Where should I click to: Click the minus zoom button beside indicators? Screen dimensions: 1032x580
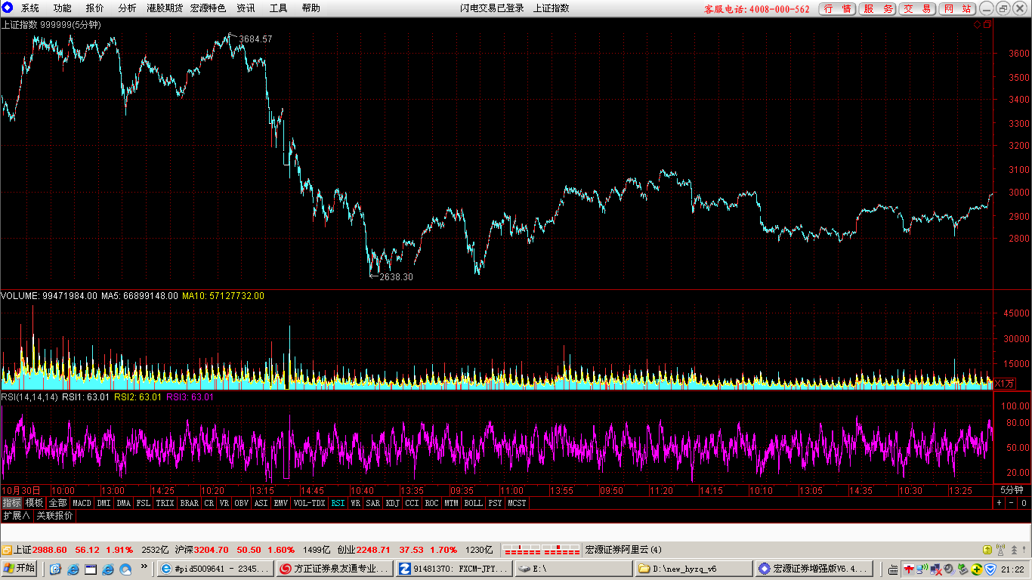(x=1011, y=503)
